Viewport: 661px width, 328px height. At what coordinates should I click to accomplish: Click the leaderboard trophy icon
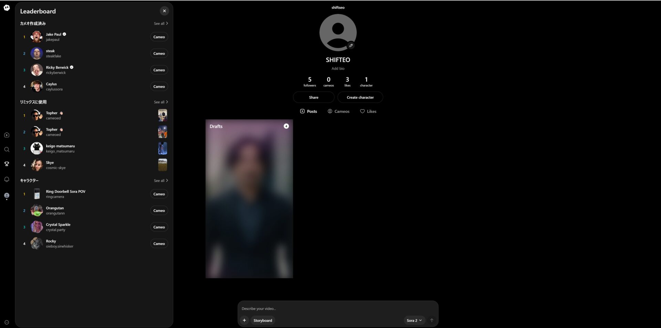pyautogui.click(x=7, y=164)
